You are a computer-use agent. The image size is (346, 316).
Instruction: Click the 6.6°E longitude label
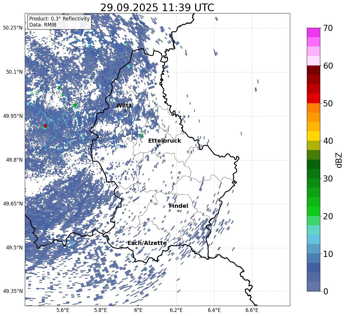point(252,310)
